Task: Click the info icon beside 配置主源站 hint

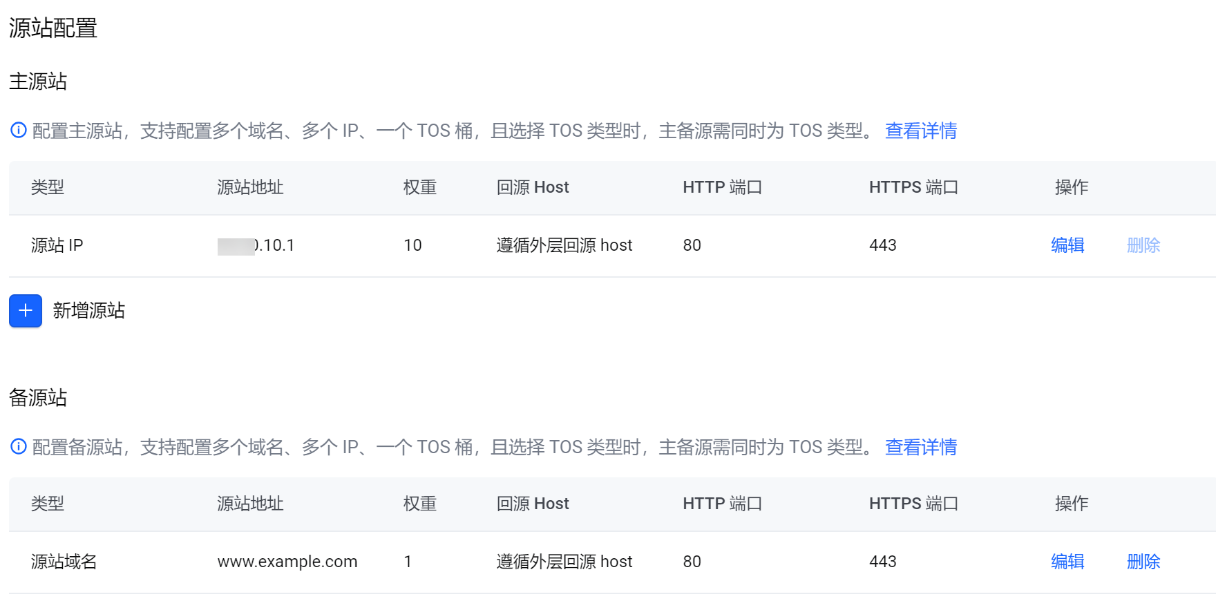Action: pyautogui.click(x=19, y=130)
